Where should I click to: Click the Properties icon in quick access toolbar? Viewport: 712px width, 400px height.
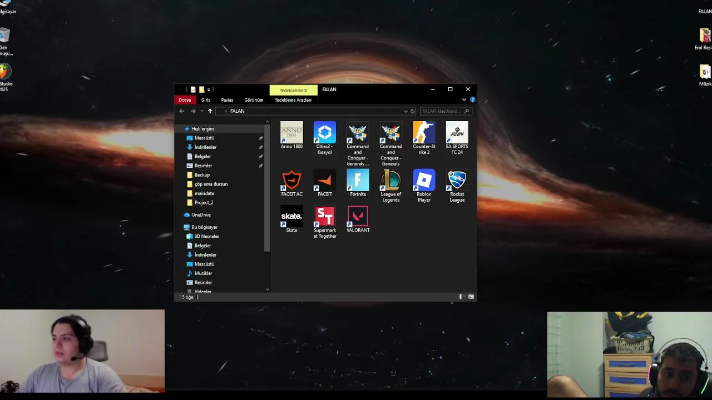[193, 89]
